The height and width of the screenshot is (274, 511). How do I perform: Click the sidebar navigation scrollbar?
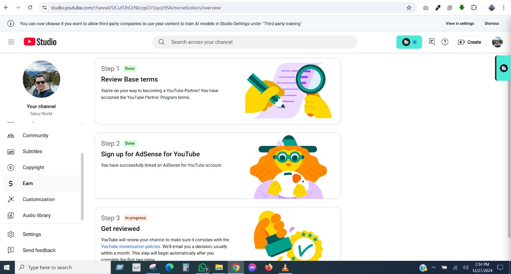(x=82, y=186)
